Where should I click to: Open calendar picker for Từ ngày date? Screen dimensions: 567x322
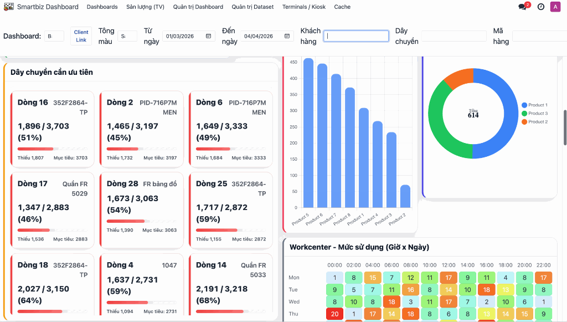pyautogui.click(x=209, y=36)
